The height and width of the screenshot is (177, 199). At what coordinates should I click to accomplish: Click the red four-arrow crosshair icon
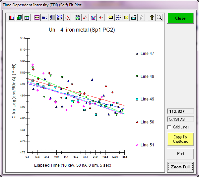(x=101, y=18)
